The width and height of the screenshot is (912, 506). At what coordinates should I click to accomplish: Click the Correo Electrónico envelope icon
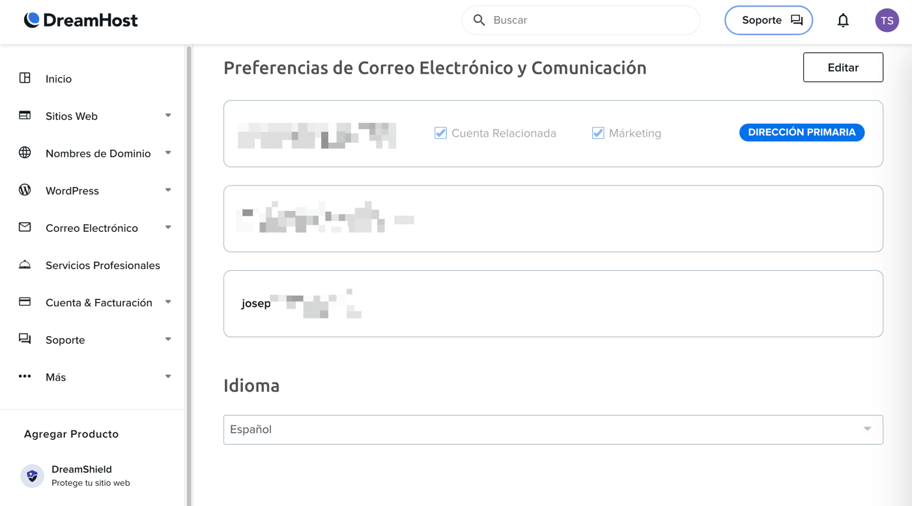(25, 227)
